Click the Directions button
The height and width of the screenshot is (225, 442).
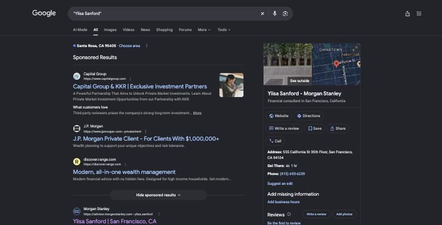click(x=308, y=116)
